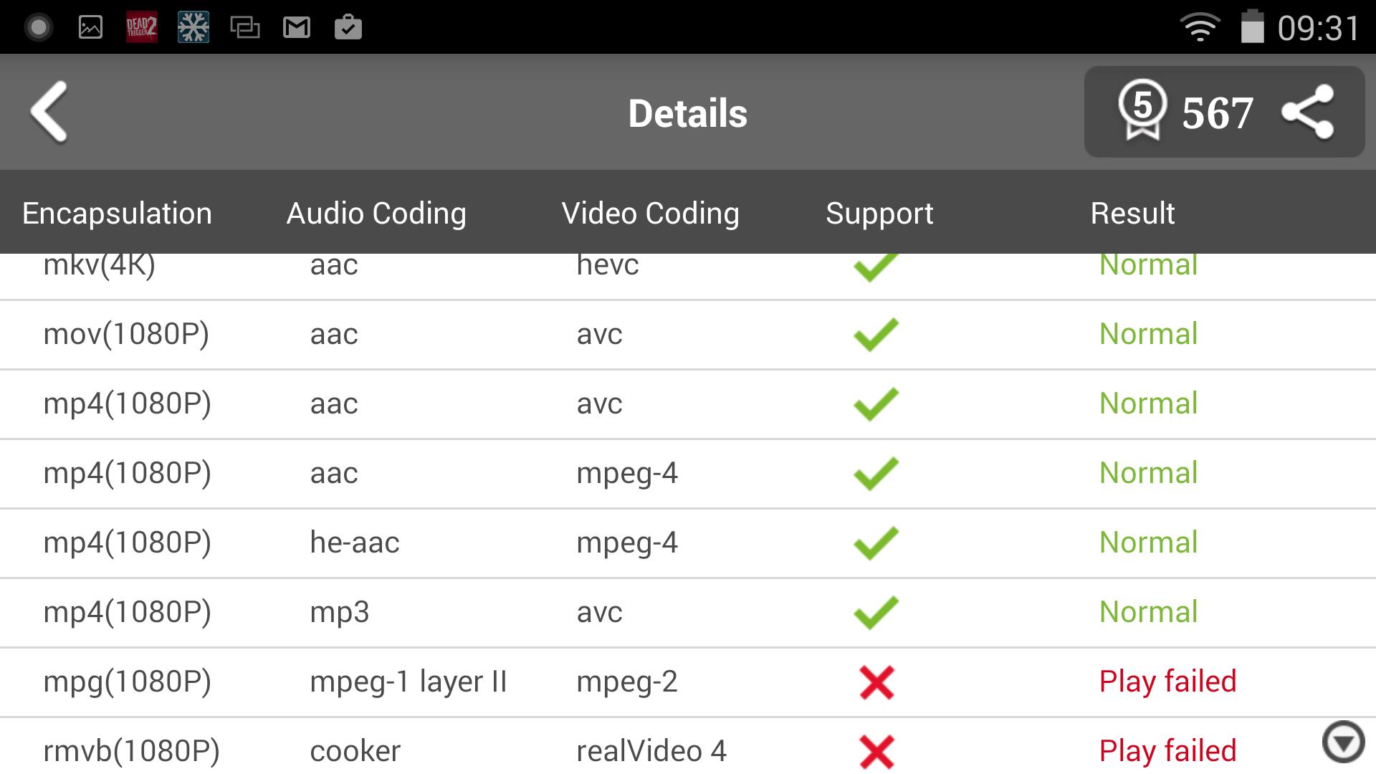Tap the share icon beside 567
This screenshot has width=1376, height=774.
(1307, 112)
